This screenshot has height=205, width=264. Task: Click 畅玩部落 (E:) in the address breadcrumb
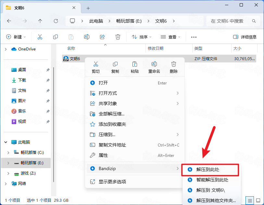129,21
